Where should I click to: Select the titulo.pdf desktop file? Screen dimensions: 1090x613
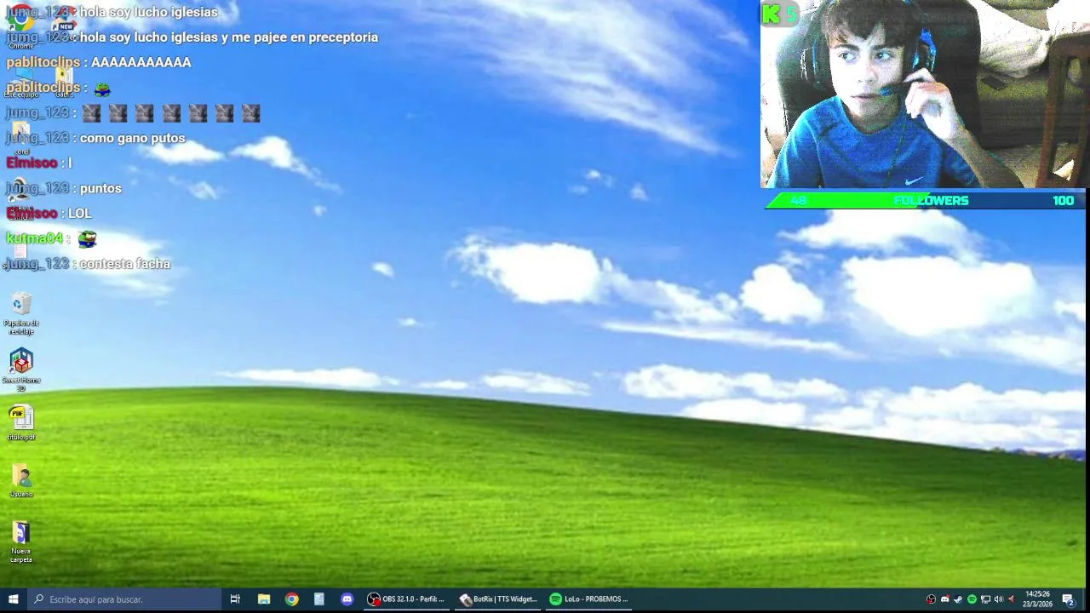[x=21, y=423]
